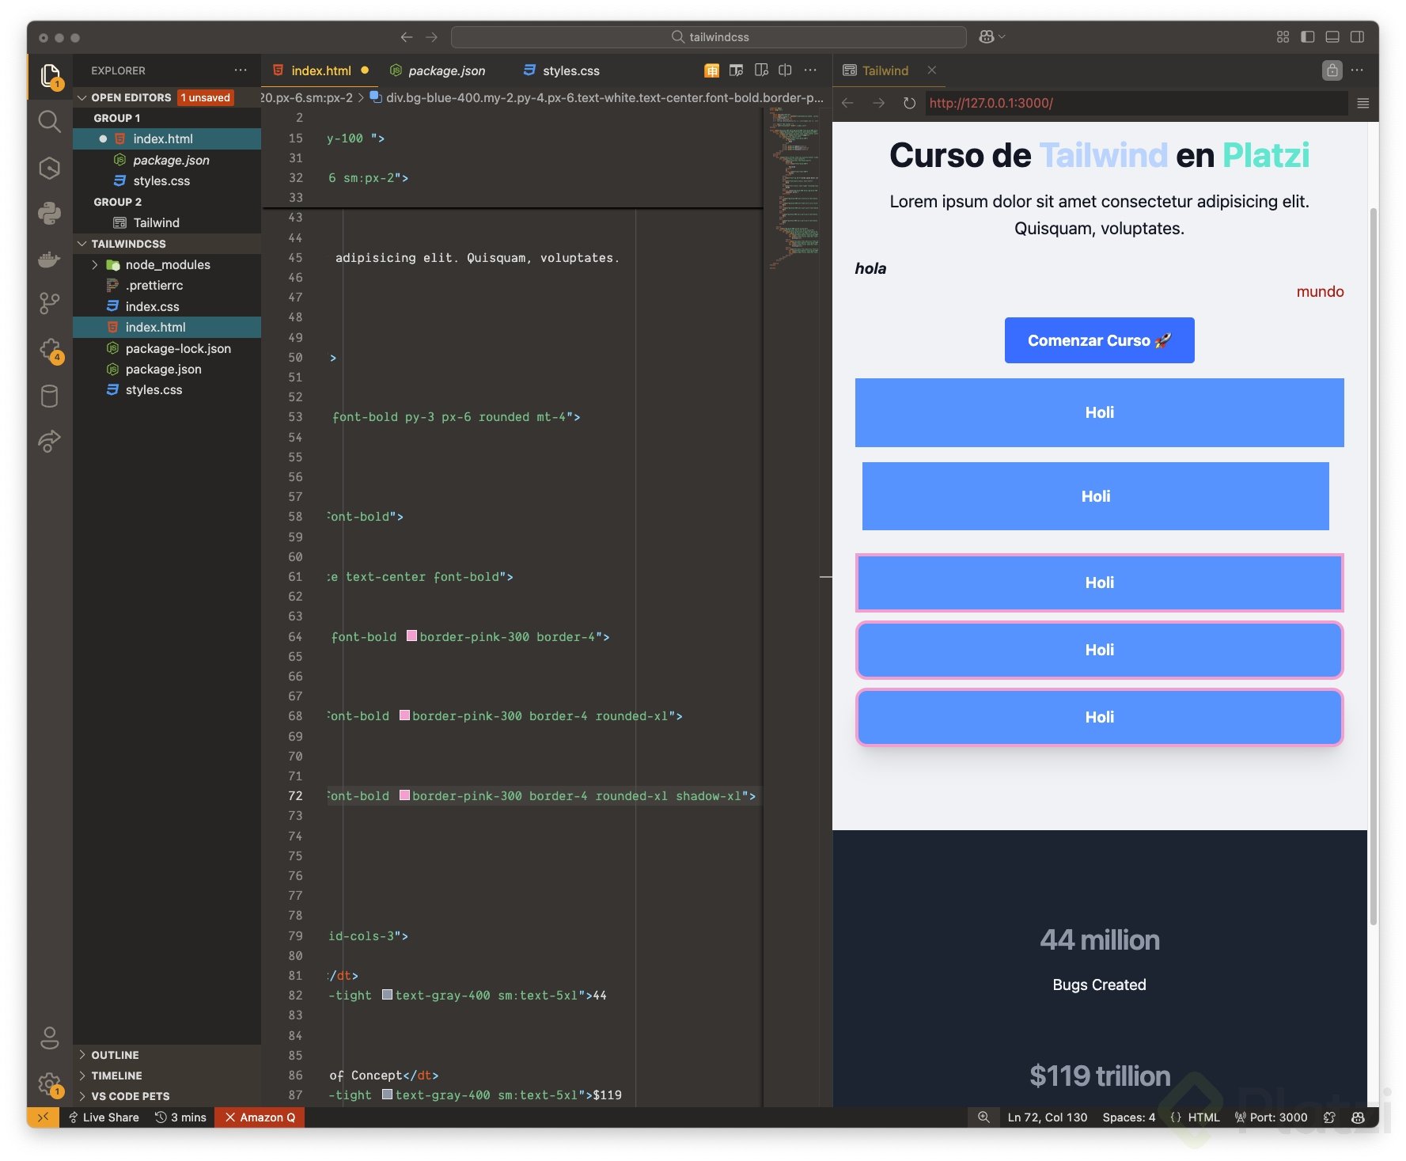Open the activity bar view with badge 4

coord(50,350)
